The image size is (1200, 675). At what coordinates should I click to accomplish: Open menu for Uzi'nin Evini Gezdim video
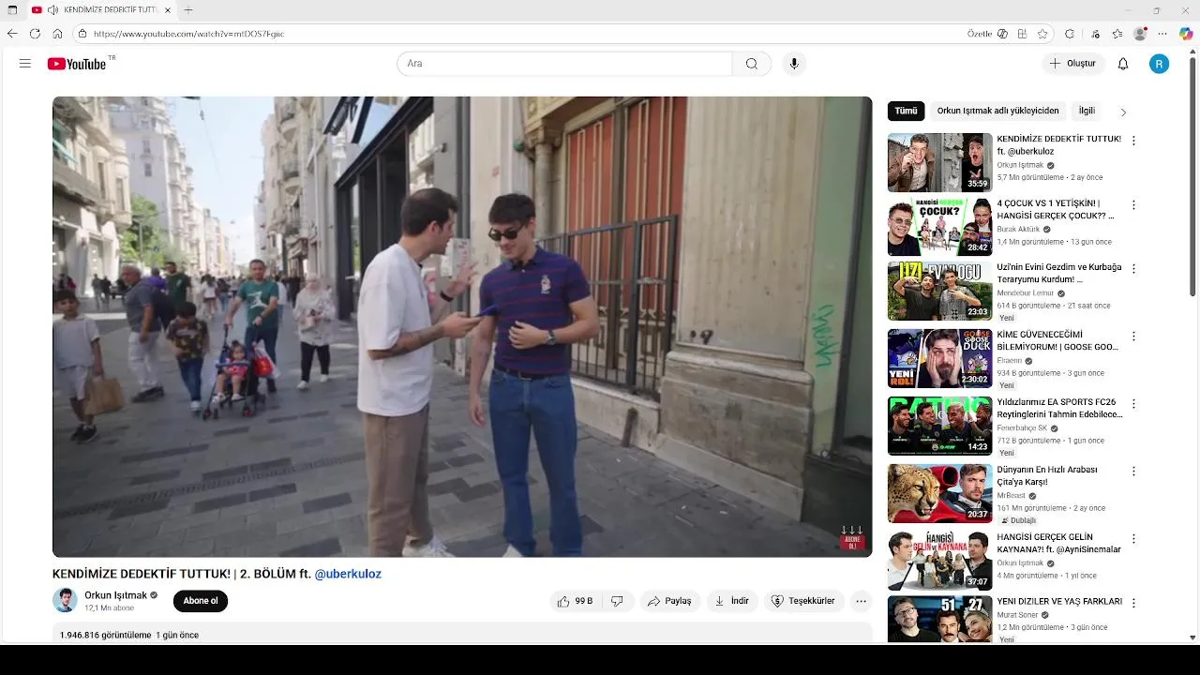(1133, 268)
